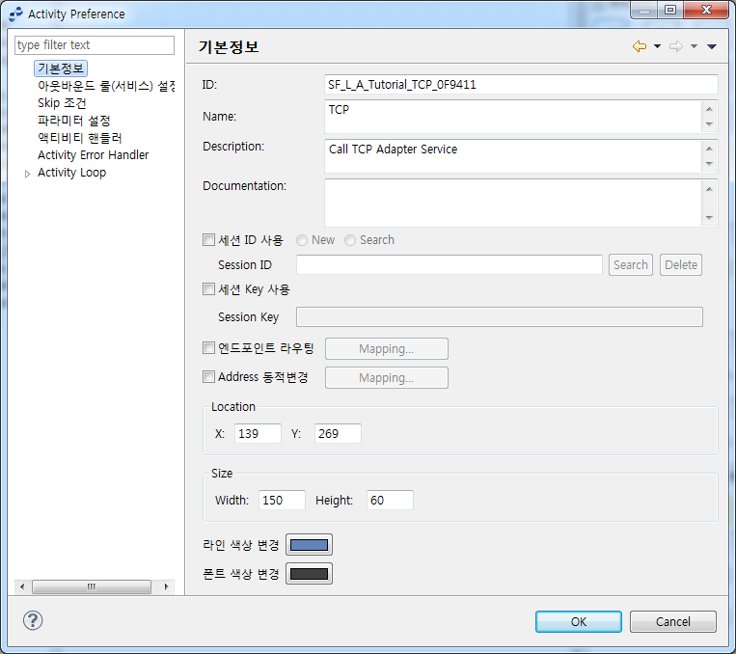
Task: Click Mapping button for Address 동적변경
Action: click(386, 377)
